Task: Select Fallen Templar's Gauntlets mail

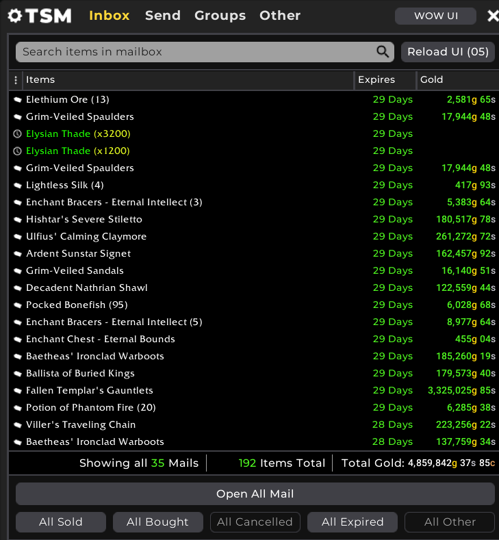Action: pyautogui.click(x=254, y=391)
